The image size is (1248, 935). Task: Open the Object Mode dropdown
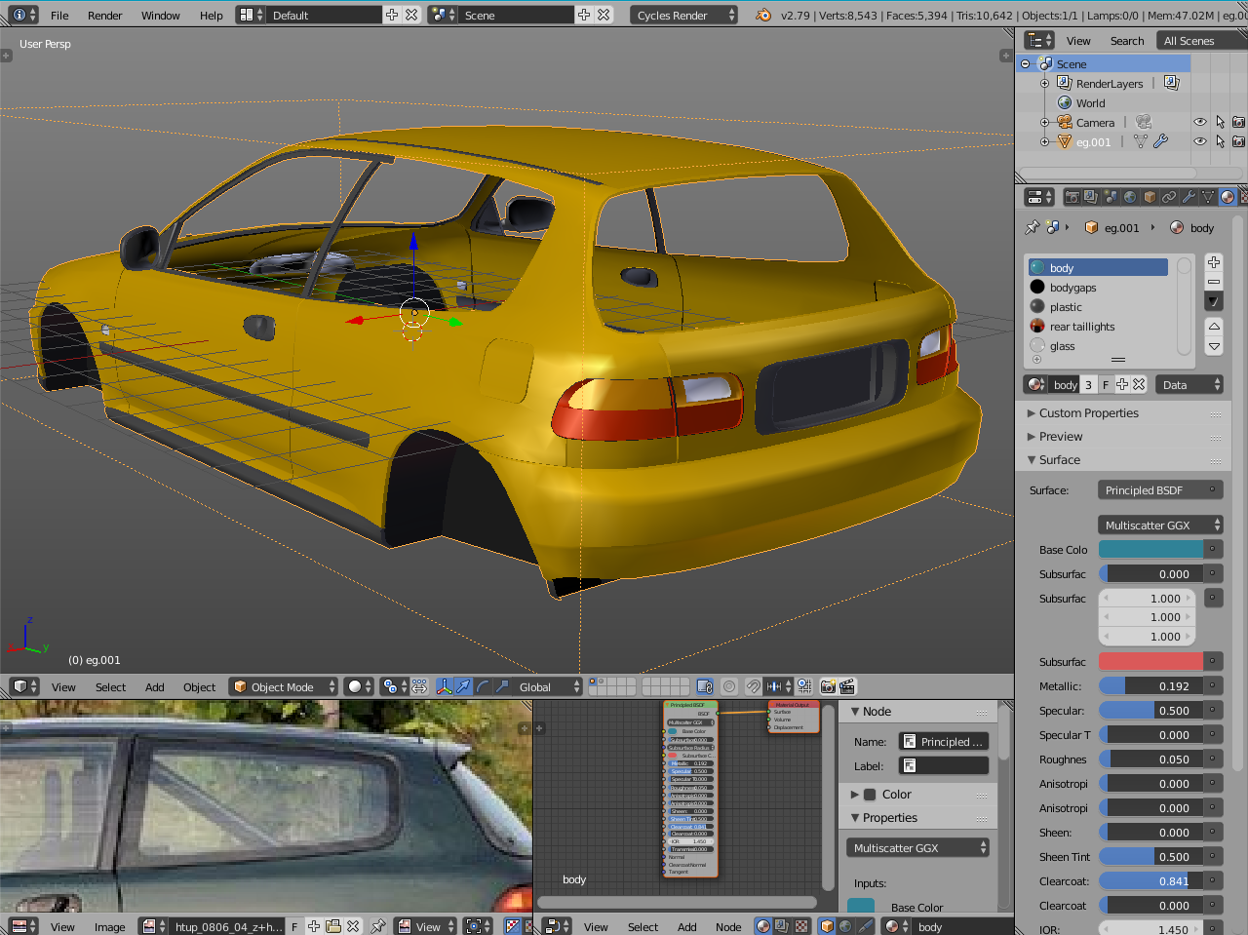[284, 686]
